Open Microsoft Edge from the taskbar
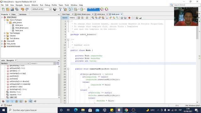 (76, 110)
